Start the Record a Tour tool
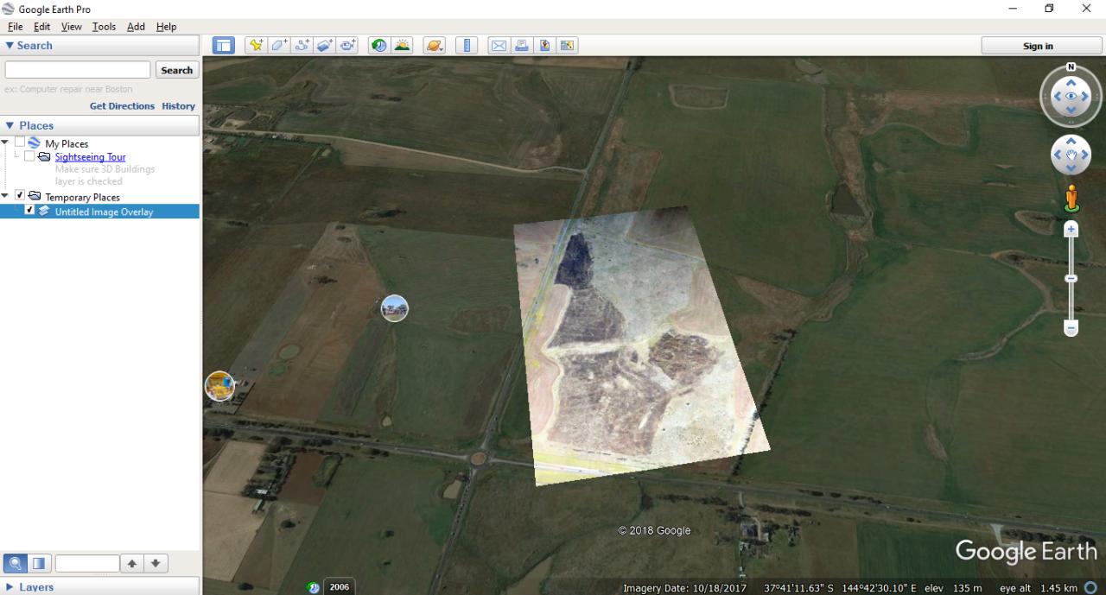Viewport: 1106px width, 595px height. 348,46
